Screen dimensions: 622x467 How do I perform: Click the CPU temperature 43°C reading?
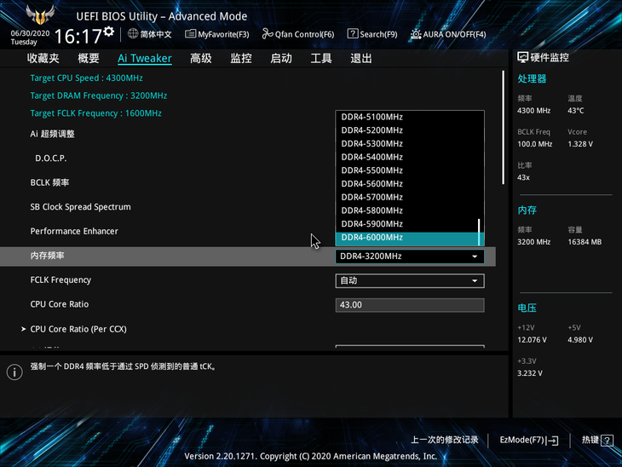coord(576,111)
